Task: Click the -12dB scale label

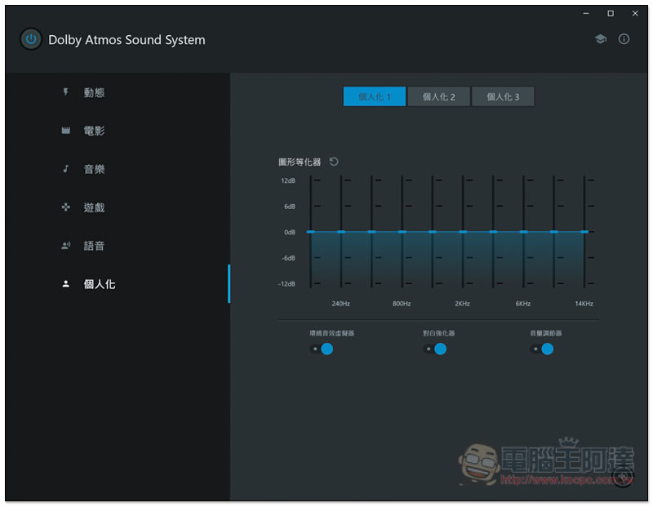Action: click(287, 283)
